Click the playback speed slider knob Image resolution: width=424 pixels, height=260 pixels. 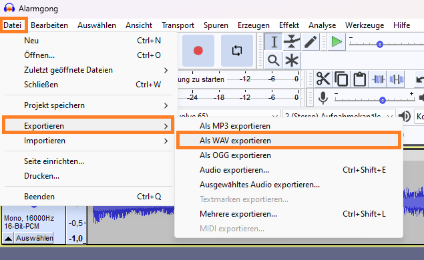[380, 44]
